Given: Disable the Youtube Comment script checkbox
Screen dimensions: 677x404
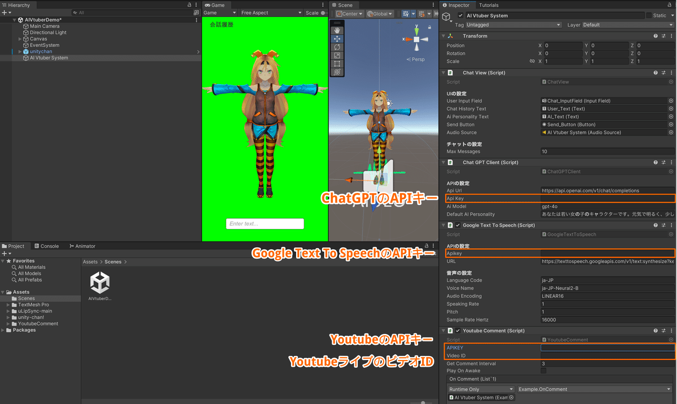Looking at the screenshot, I should click(x=457, y=330).
